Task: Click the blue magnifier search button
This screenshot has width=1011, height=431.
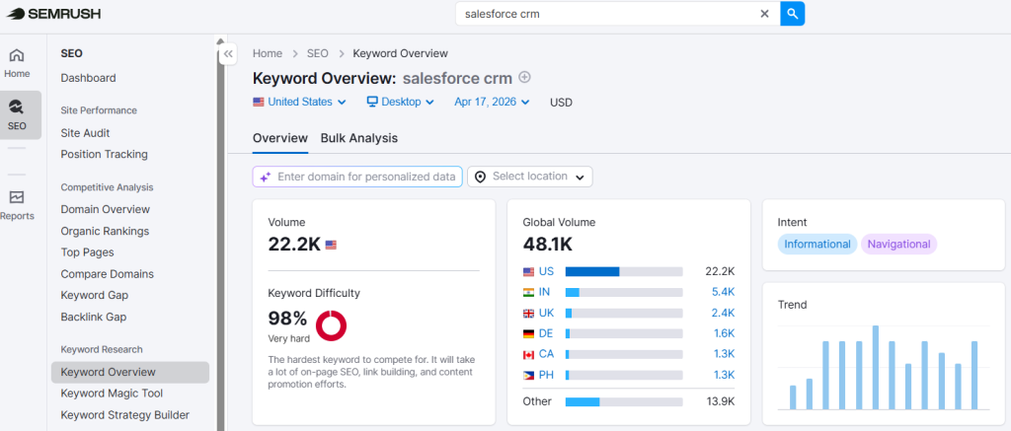Action: click(x=793, y=14)
